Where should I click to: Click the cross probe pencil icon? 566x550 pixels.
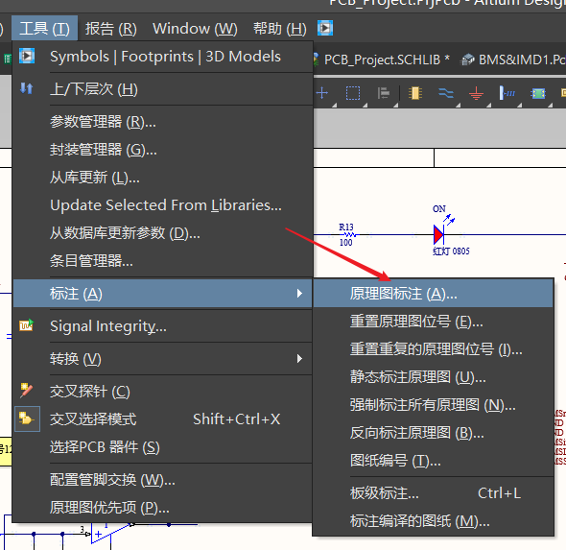(x=26, y=391)
